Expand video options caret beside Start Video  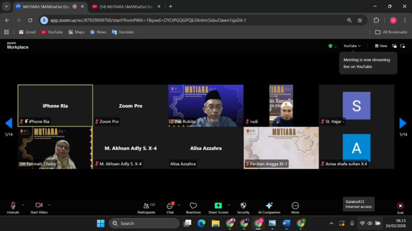click(49, 205)
